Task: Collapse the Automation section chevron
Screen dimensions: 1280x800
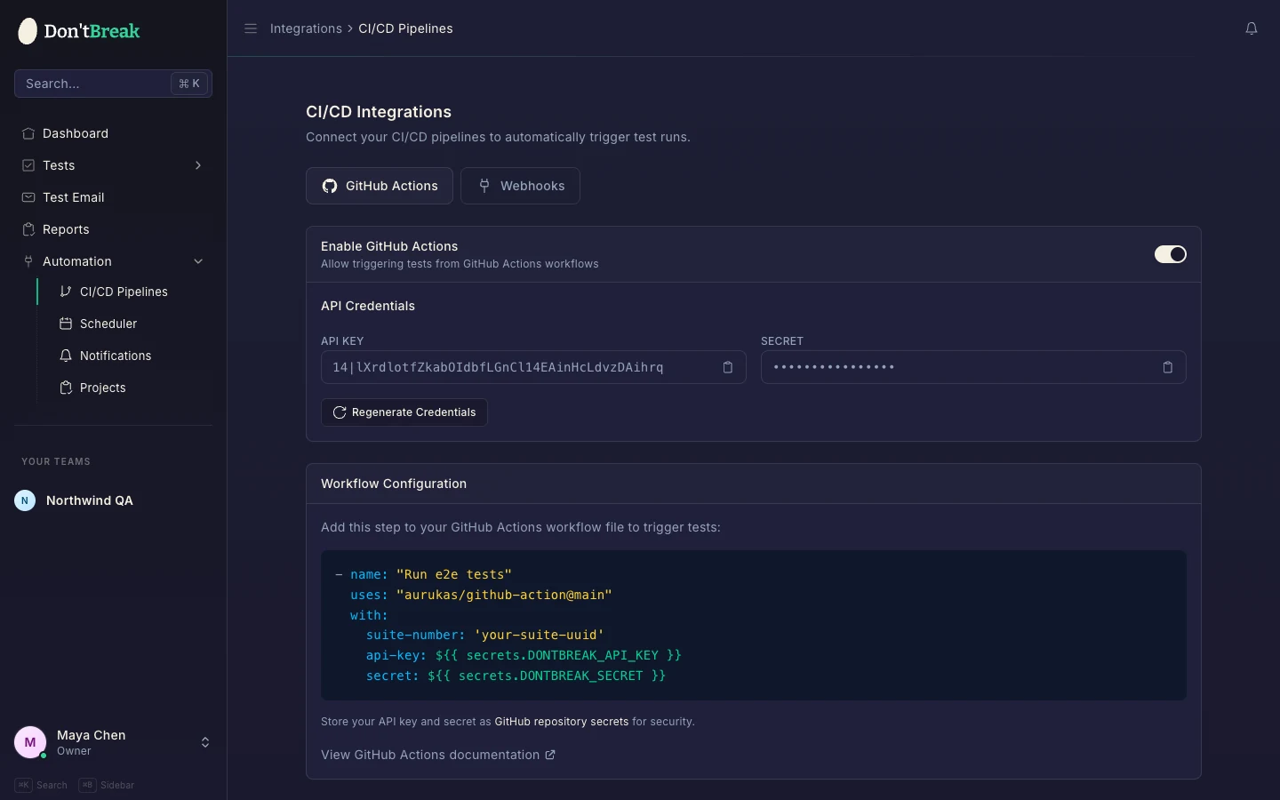Action: [x=198, y=261]
